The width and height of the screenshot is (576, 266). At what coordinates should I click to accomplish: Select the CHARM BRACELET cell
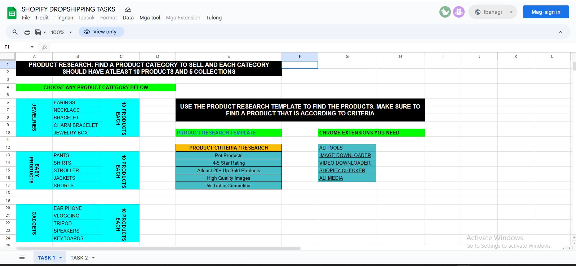[77, 125]
